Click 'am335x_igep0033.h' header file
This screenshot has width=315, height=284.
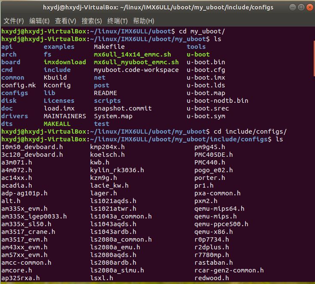[34, 216]
